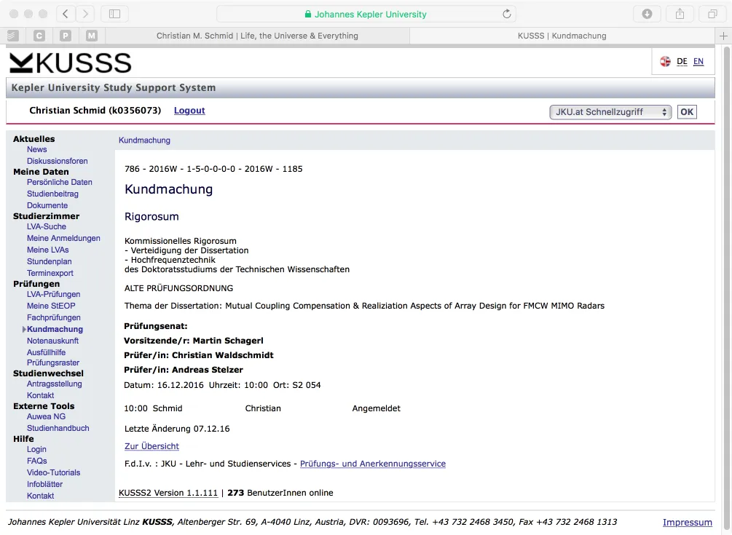Show the Safari tab overview
Screen dimensions: 732x535
[712, 14]
